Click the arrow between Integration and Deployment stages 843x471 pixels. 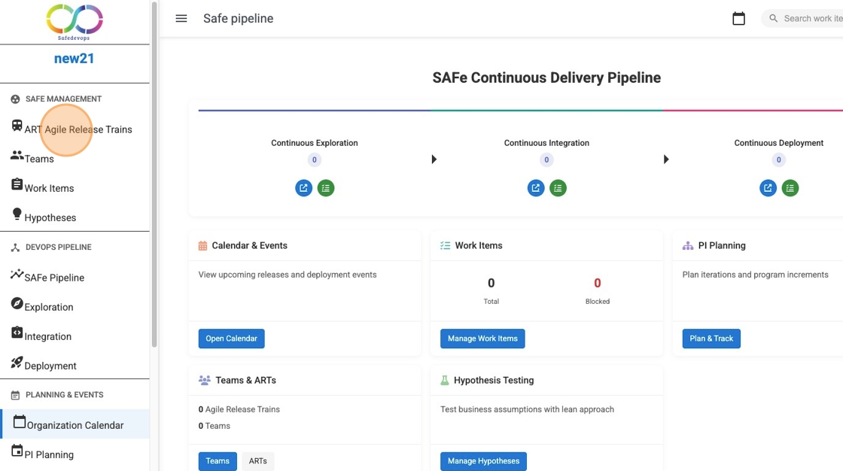(665, 159)
